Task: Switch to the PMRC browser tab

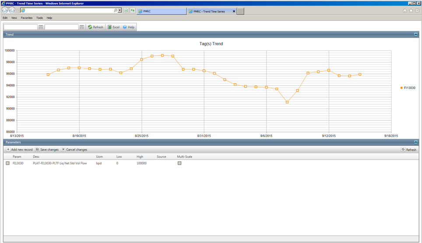Action: point(161,11)
